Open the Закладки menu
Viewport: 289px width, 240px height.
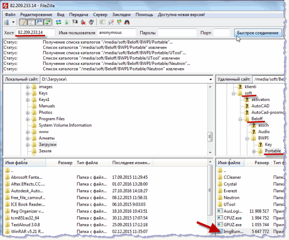121,15
